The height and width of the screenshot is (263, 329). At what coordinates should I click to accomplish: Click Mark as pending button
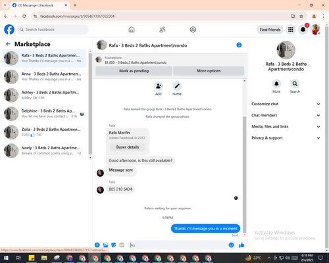tap(134, 71)
